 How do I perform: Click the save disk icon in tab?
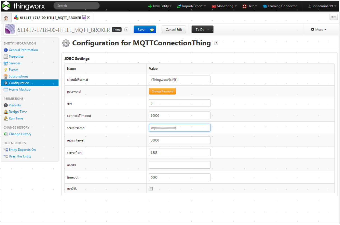(84, 17)
